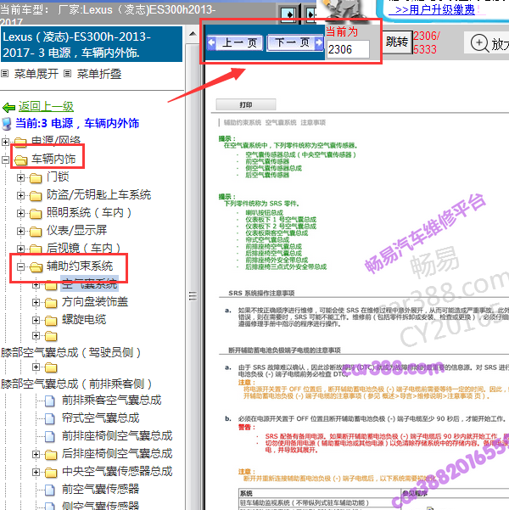Expand the 防盗/无钥匙上车系统 node
This screenshot has height=510, width=509.
pos(20,195)
